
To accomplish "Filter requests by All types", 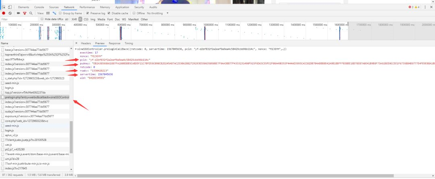I will pyautogui.click(x=66, y=19).
